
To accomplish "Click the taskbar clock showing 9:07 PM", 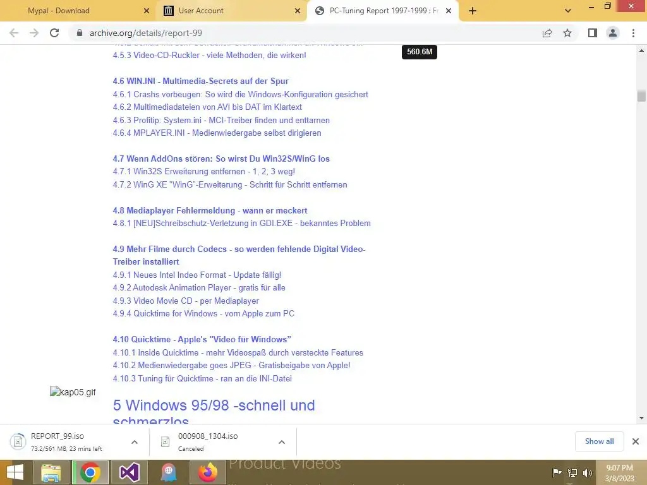I will 619,473.
